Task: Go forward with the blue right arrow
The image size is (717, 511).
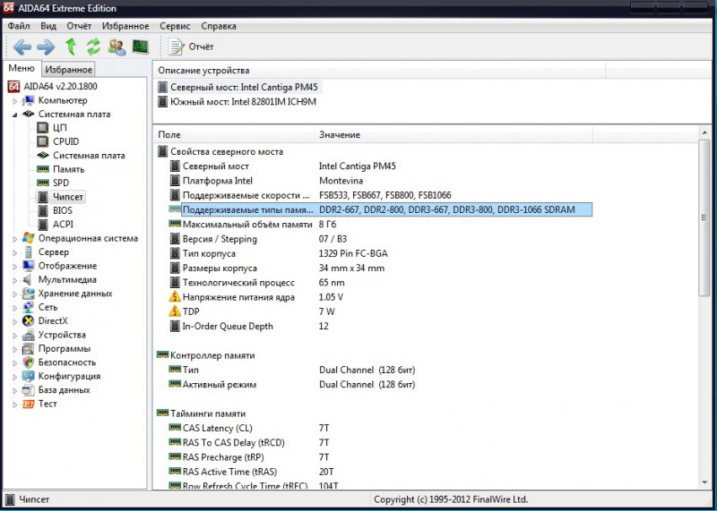Action: click(x=46, y=47)
